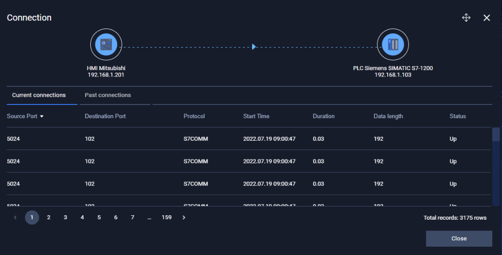Go to page 2
This screenshot has width=502, height=255.
pos(49,217)
